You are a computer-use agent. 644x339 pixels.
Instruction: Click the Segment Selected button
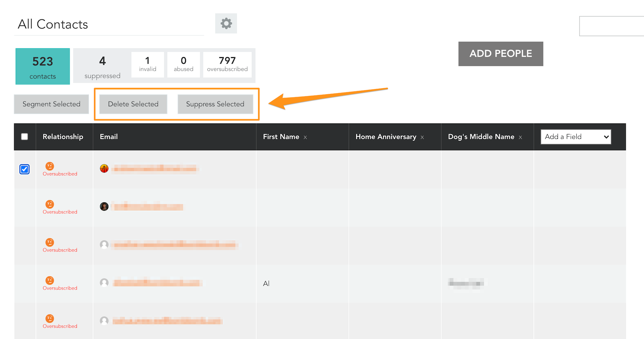coord(52,104)
